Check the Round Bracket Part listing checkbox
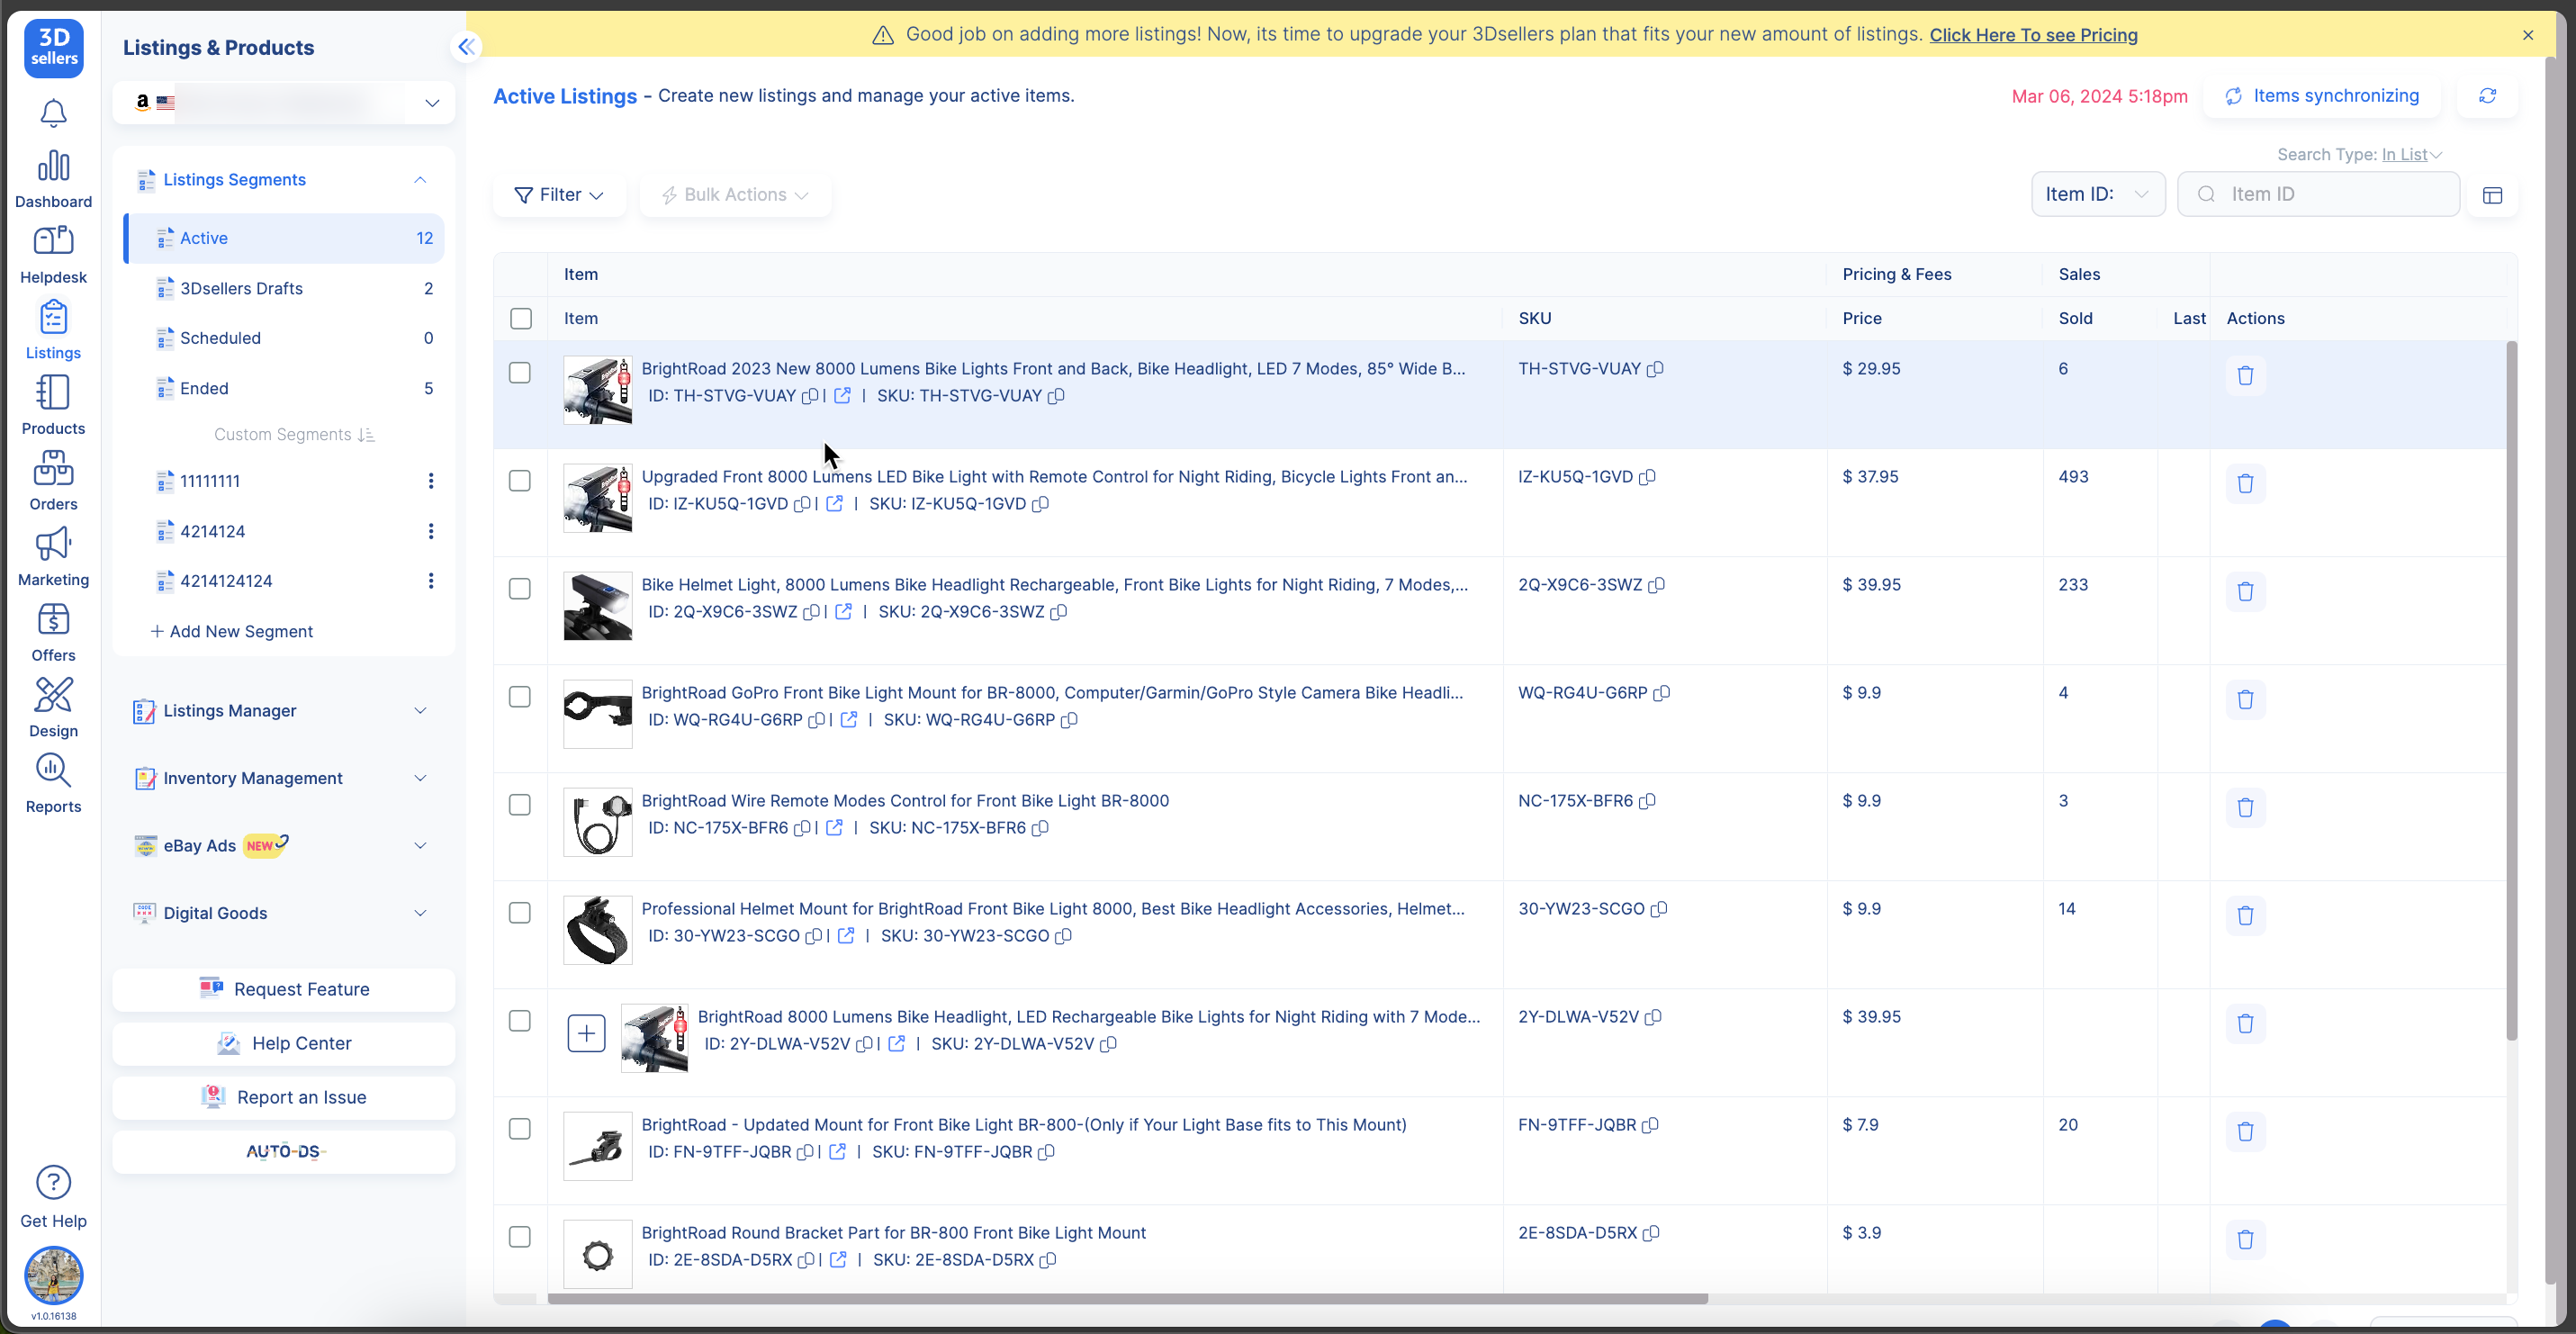Viewport: 2576px width, 1334px height. [520, 1237]
